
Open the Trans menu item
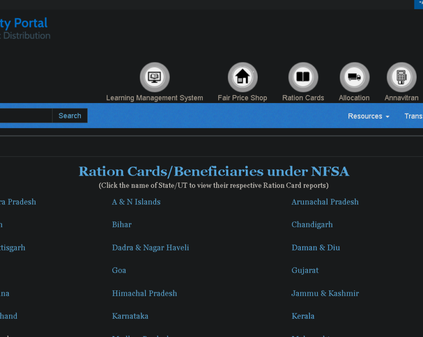[413, 116]
